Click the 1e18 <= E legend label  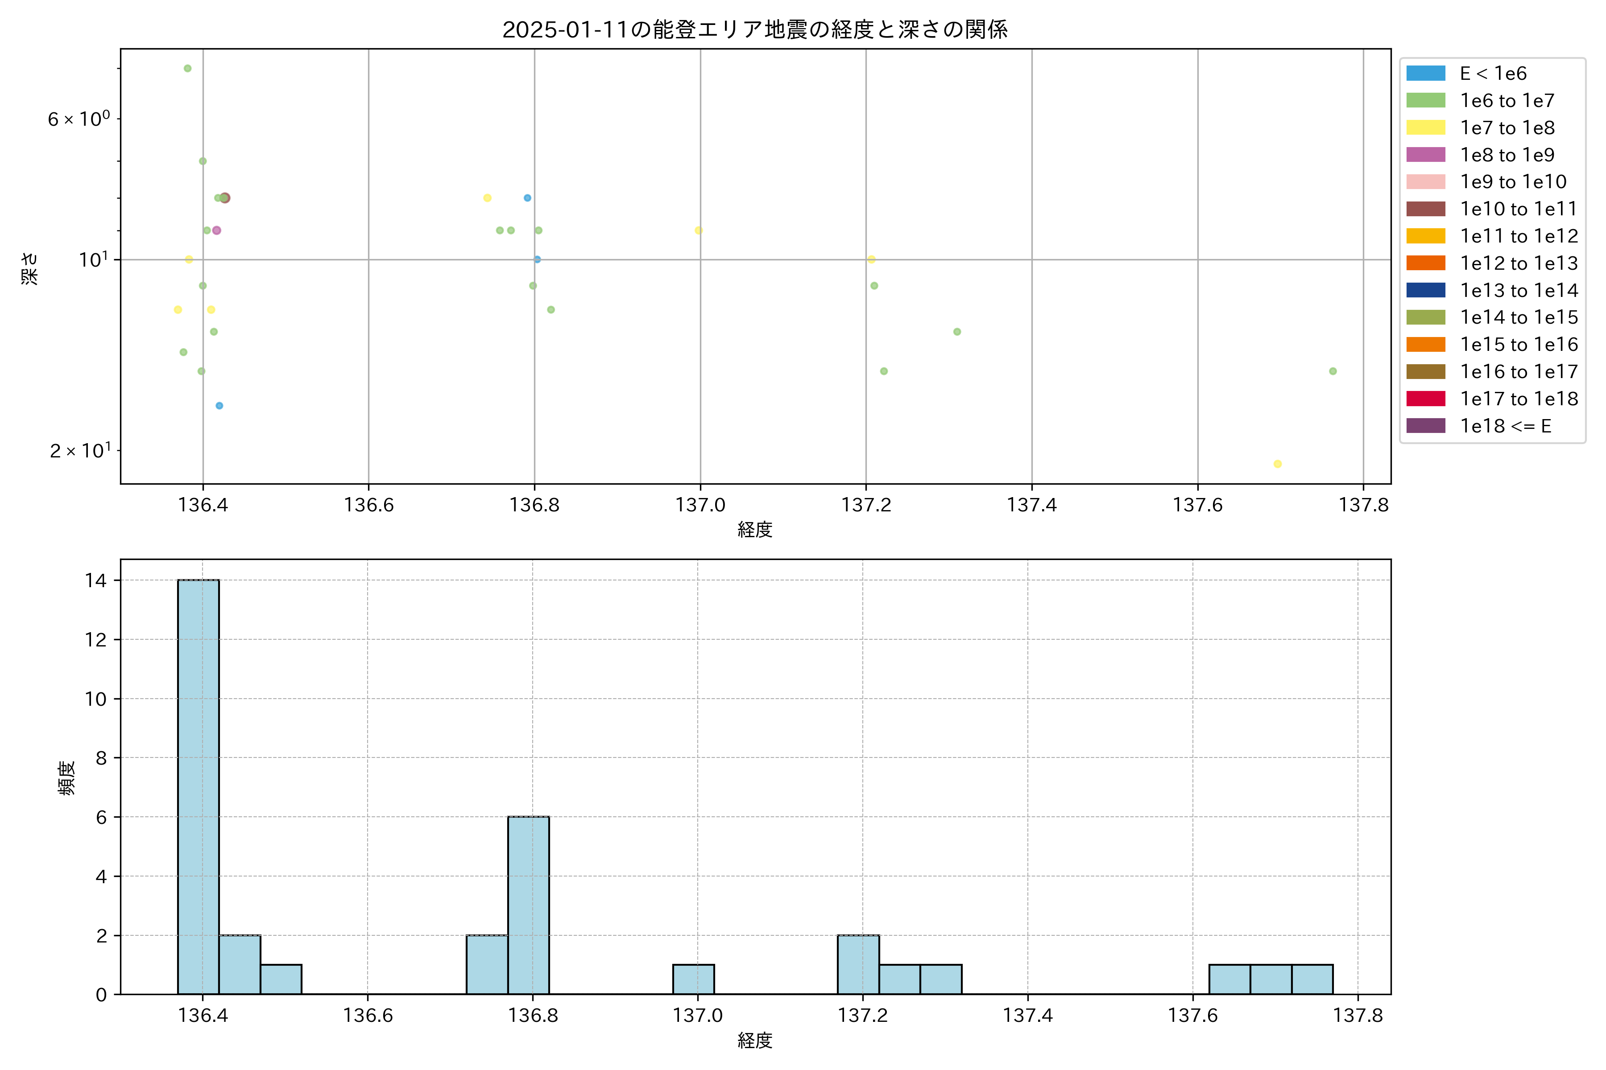pyautogui.click(x=1506, y=426)
